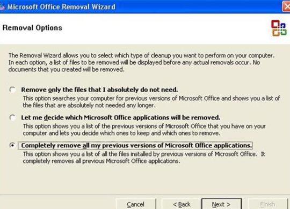The height and width of the screenshot is (209, 290).
Task: Click the 'Removal Options' heading
Action: click(32, 28)
